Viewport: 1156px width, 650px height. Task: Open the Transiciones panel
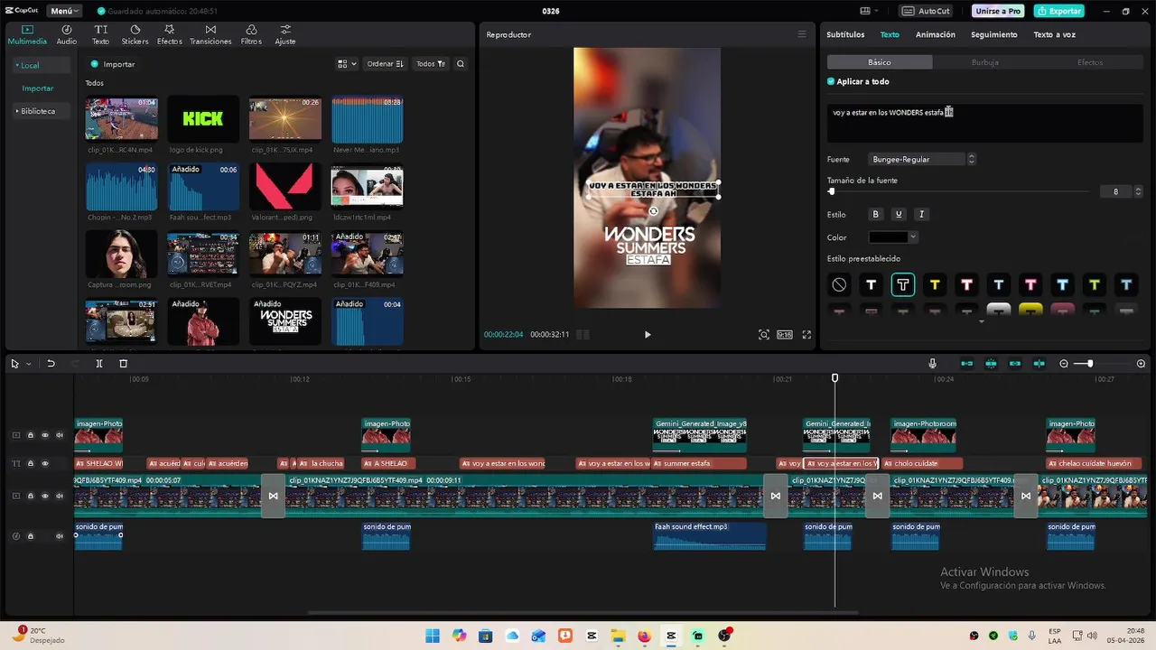[210, 34]
